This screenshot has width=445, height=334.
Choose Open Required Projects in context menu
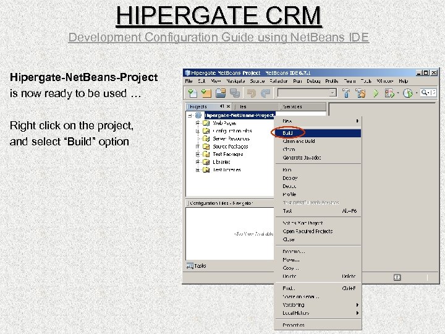click(x=318, y=231)
